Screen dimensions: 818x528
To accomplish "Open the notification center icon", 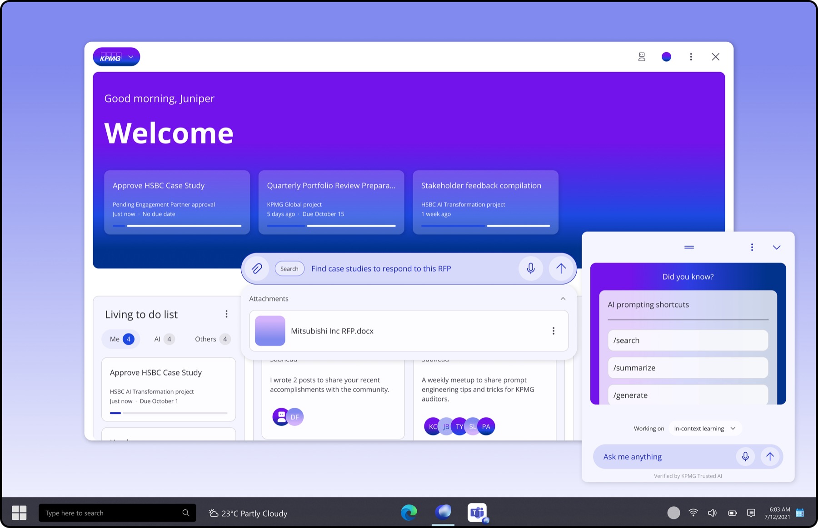I will click(x=751, y=513).
